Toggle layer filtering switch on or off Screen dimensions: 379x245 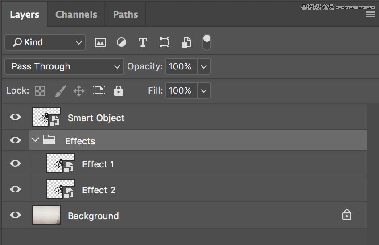[207, 42]
